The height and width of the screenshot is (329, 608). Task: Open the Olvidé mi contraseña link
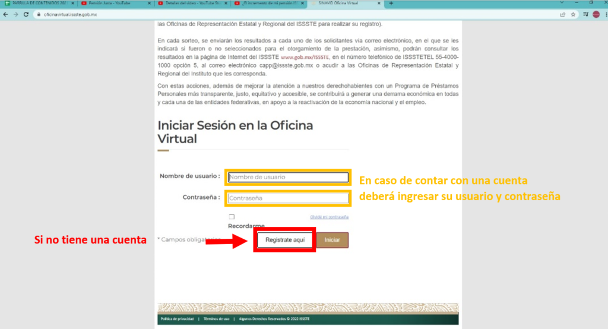point(329,217)
